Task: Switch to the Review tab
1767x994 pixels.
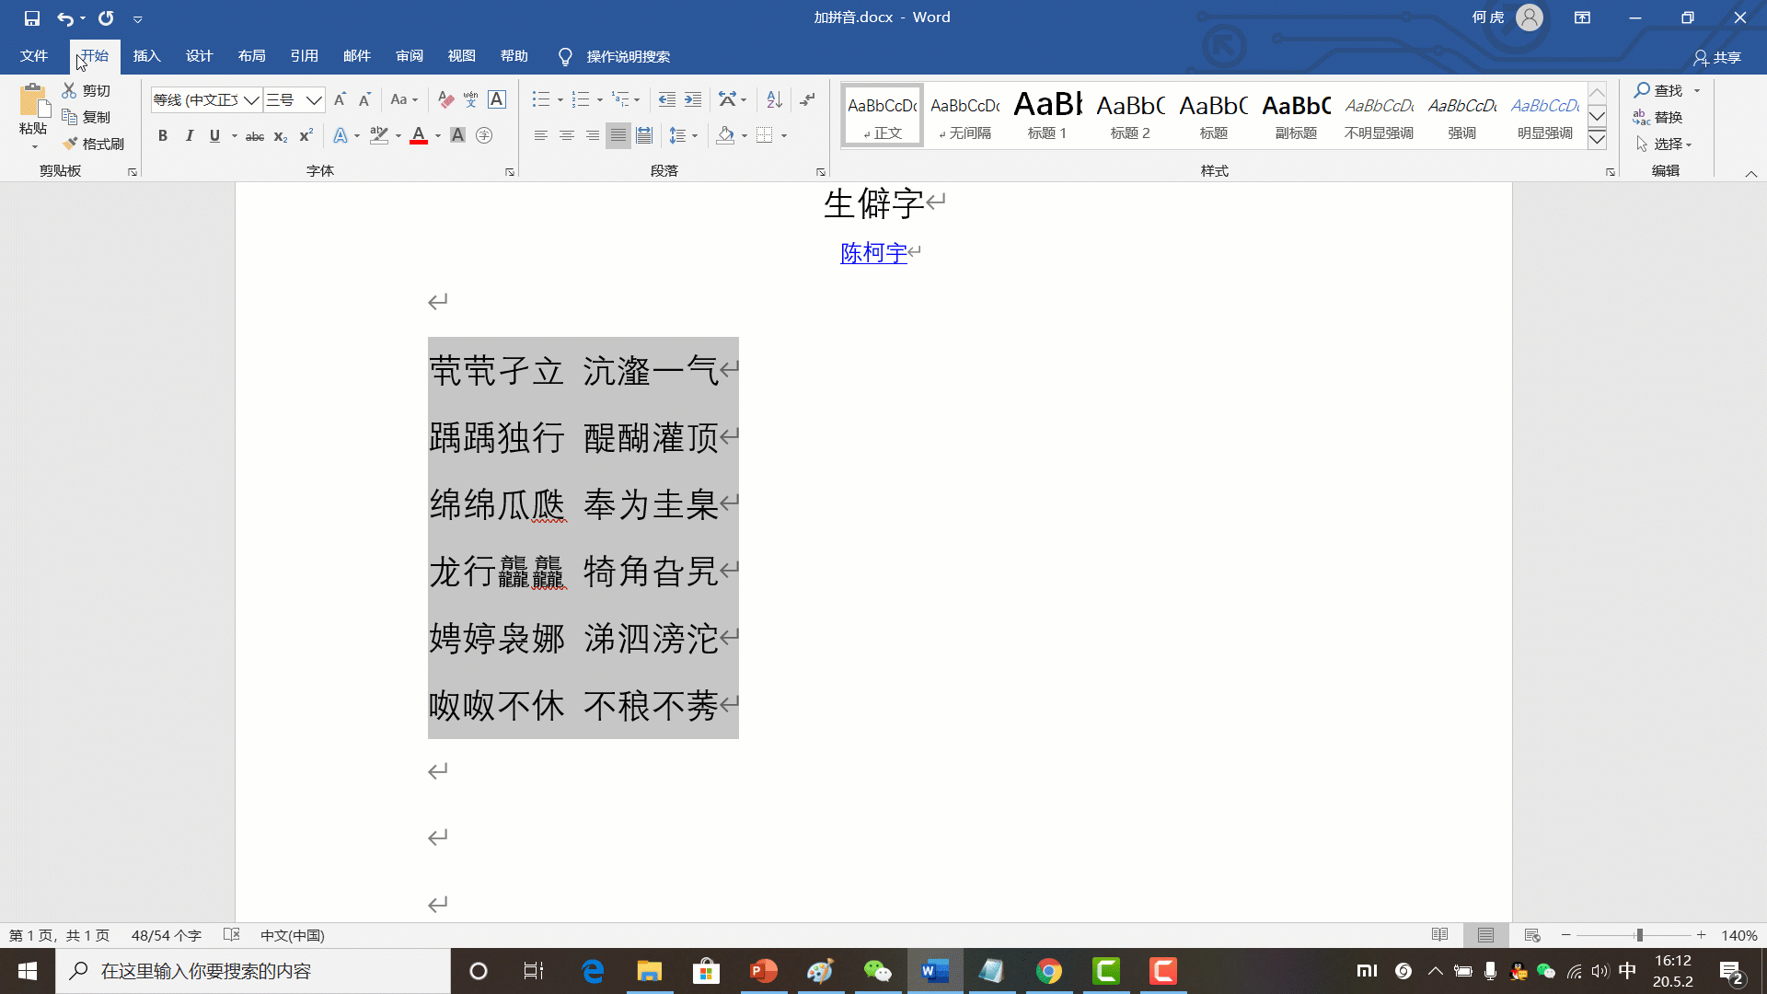Action: coord(410,56)
